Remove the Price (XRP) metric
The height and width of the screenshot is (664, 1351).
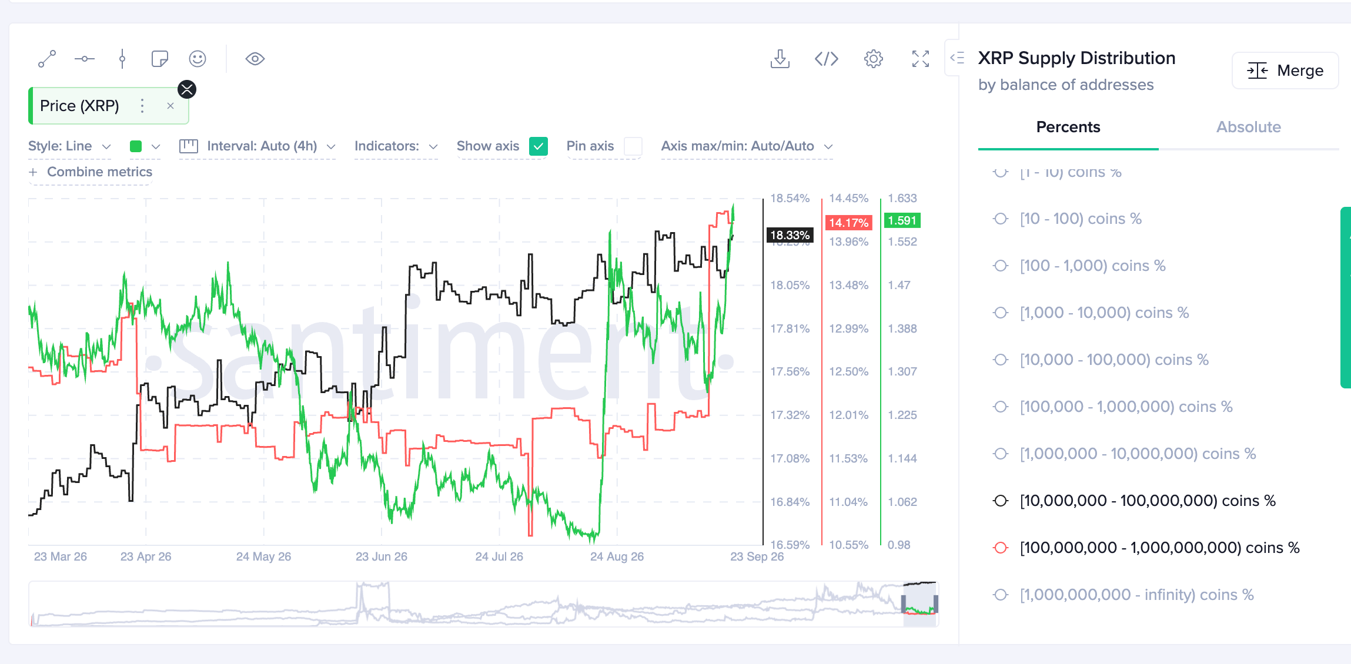point(170,106)
